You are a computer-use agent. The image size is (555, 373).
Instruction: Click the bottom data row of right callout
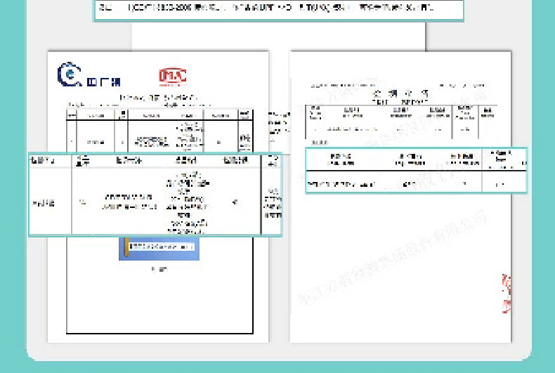tap(416, 183)
